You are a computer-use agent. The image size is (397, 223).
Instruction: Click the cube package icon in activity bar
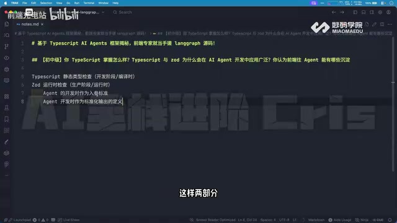click(x=7, y=153)
